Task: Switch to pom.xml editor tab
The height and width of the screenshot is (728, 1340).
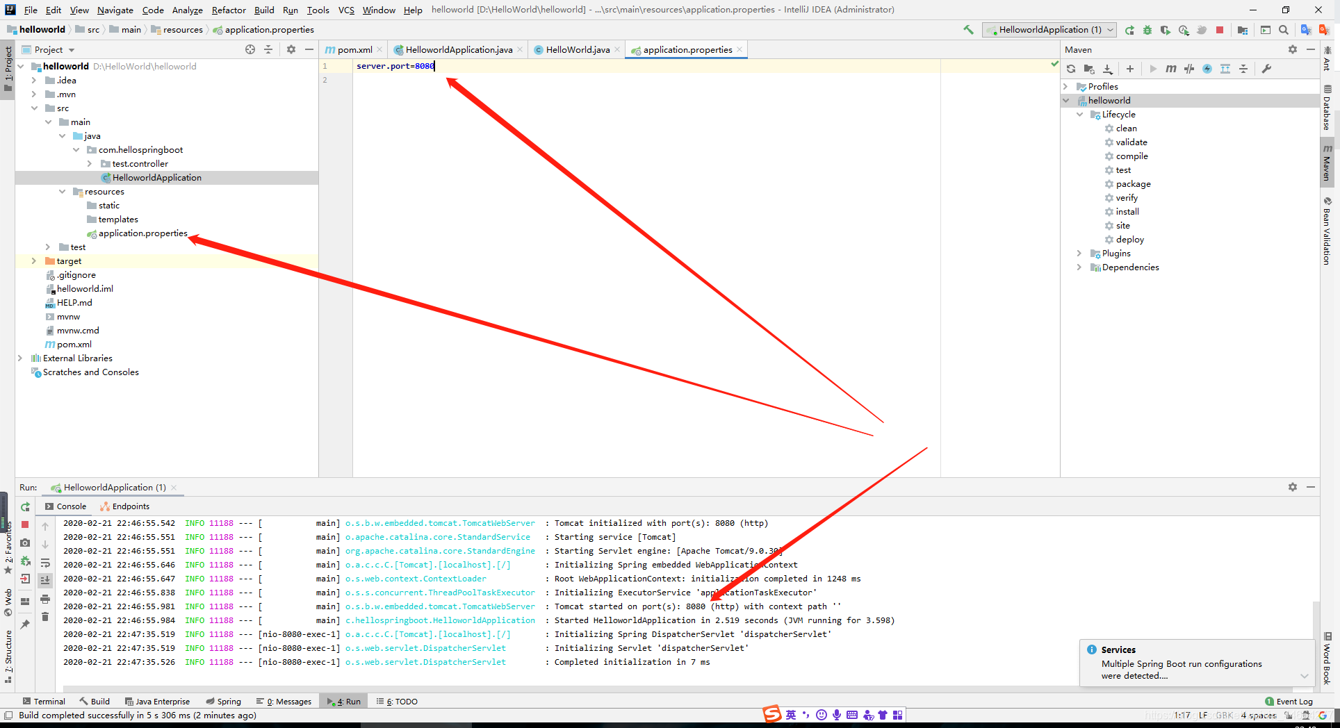Action: coord(354,49)
